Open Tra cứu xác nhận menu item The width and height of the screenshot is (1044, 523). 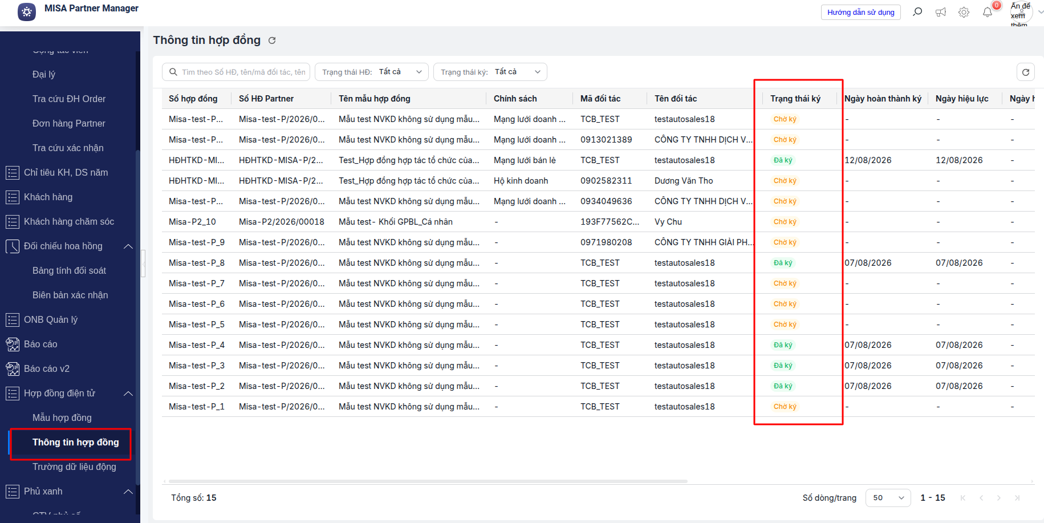tap(68, 148)
